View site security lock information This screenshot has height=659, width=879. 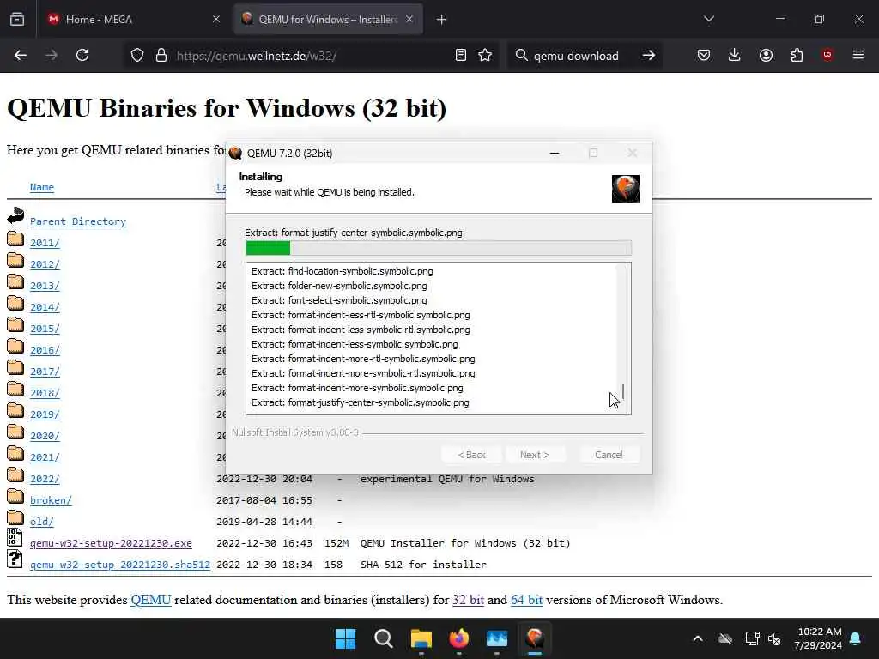(x=161, y=55)
